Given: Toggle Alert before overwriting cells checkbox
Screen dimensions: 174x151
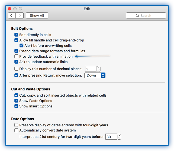Looking at the screenshot, I should [x=21, y=45].
